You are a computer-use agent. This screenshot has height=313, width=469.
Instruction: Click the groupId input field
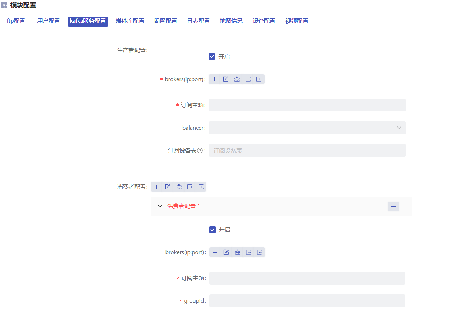pos(307,301)
